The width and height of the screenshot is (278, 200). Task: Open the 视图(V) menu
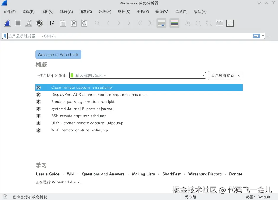[47, 12]
